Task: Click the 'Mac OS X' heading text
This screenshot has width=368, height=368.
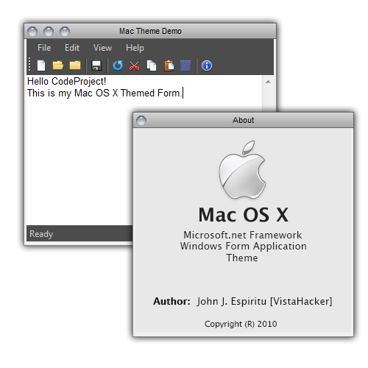Action: pos(243,215)
